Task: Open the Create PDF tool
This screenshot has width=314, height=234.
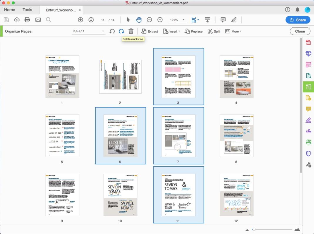Action: pyautogui.click(x=308, y=42)
